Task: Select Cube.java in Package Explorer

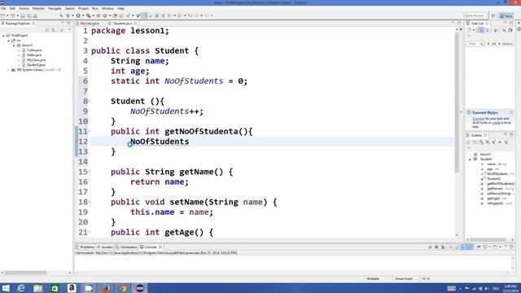Action: [x=34, y=50]
